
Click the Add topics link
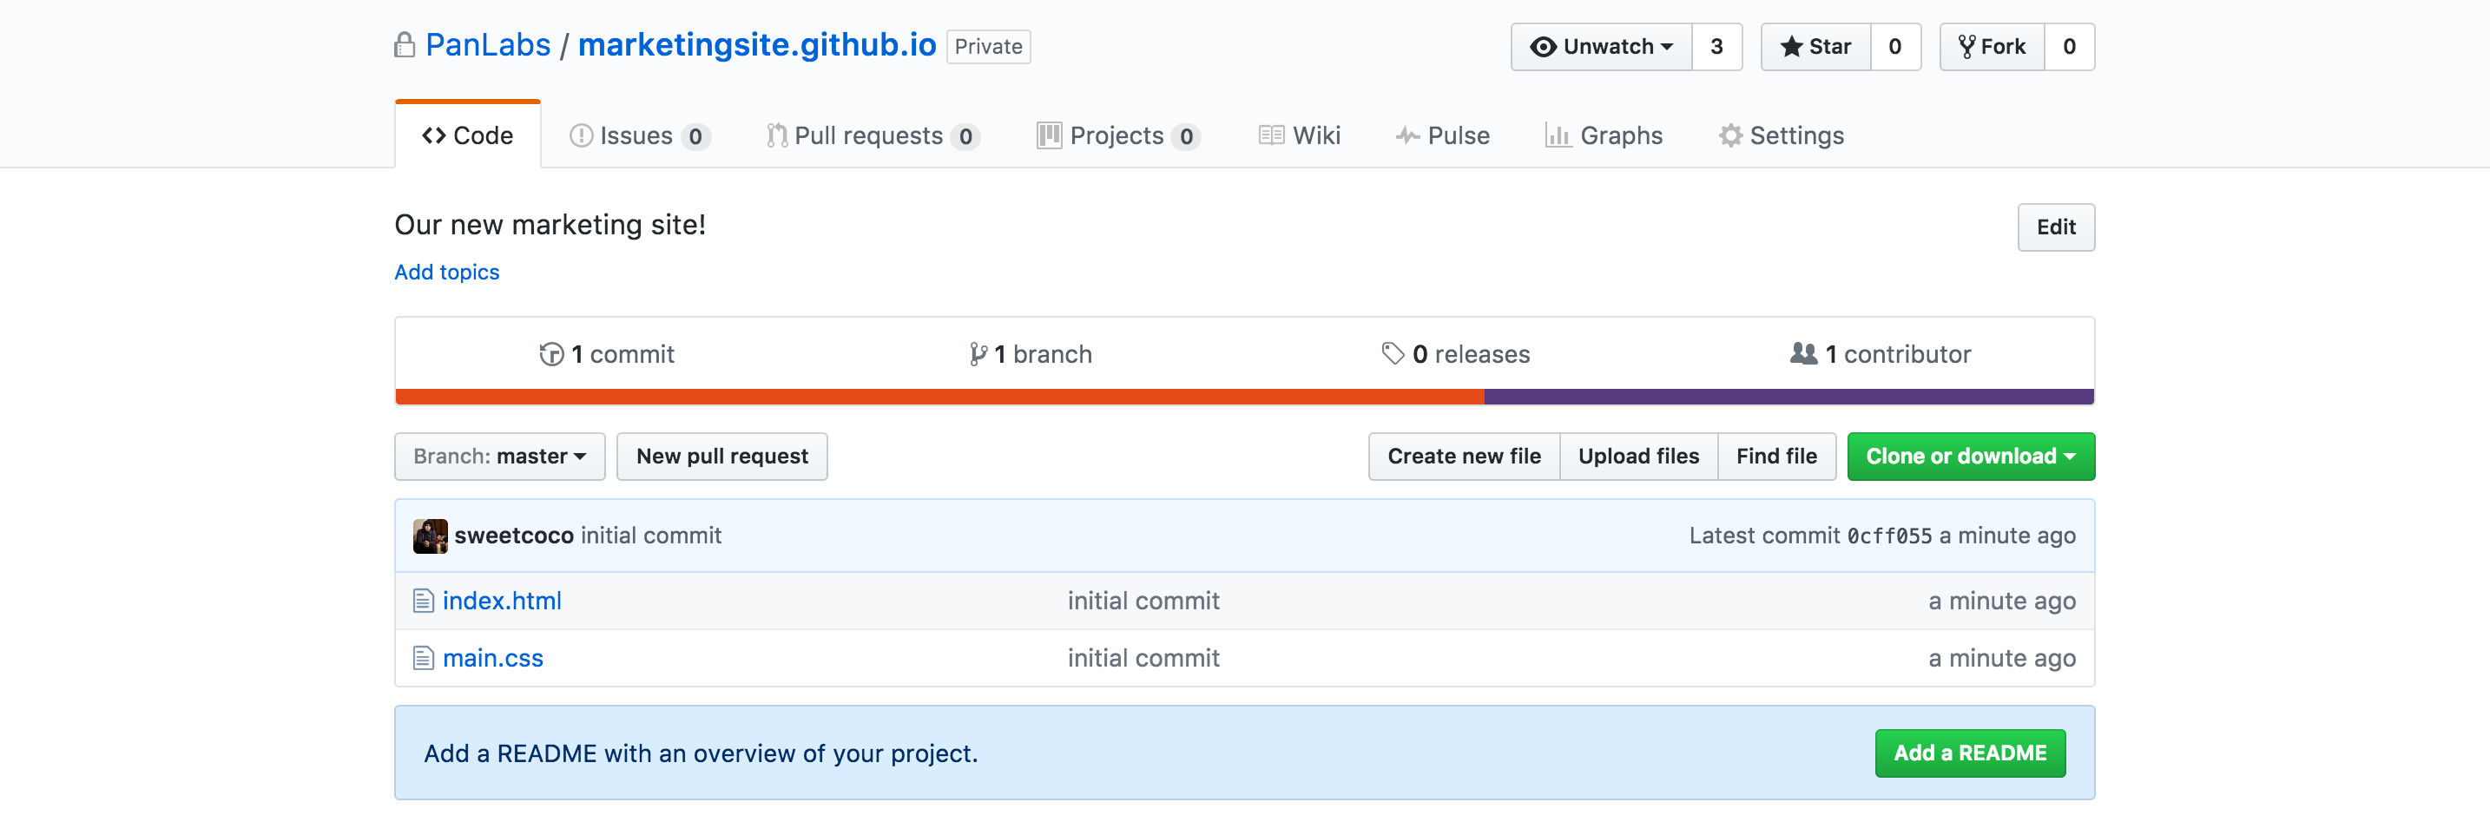pyautogui.click(x=446, y=272)
